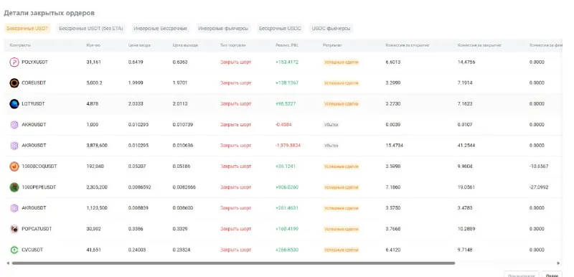Click the COREUSDT coin icon
The image size is (574, 277).
pos(14,83)
